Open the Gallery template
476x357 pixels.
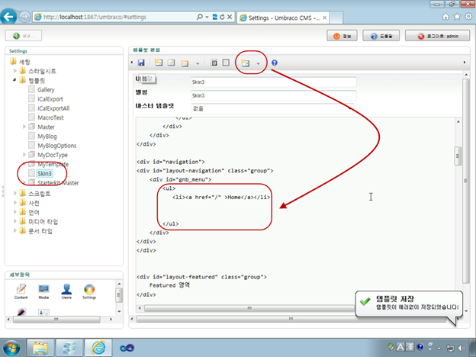point(46,89)
